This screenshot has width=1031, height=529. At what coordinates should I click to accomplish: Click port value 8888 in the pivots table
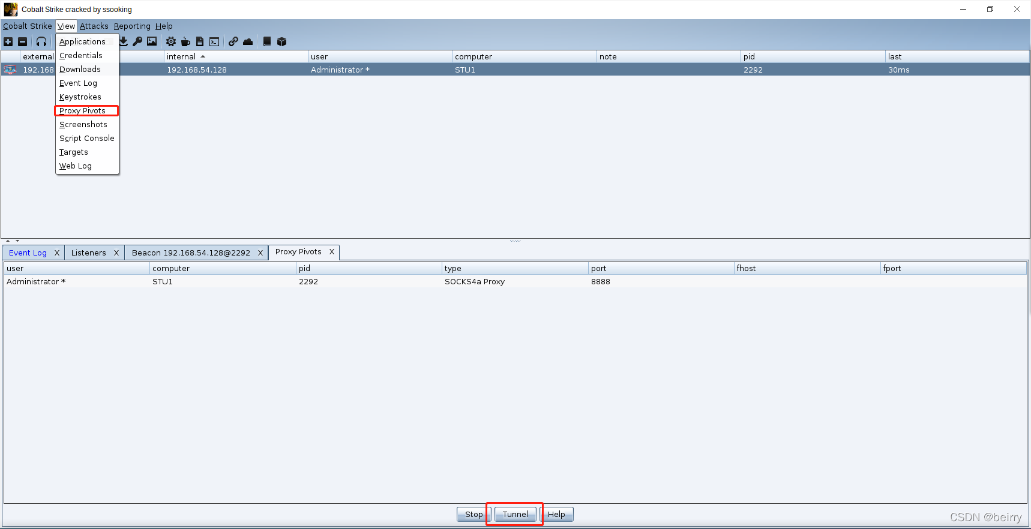coord(600,281)
